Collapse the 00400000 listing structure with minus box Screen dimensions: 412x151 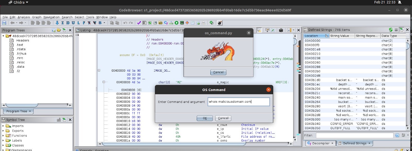coord(99,70)
